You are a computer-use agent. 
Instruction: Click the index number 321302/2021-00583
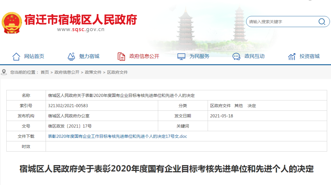pyautogui.click(x=68, y=105)
